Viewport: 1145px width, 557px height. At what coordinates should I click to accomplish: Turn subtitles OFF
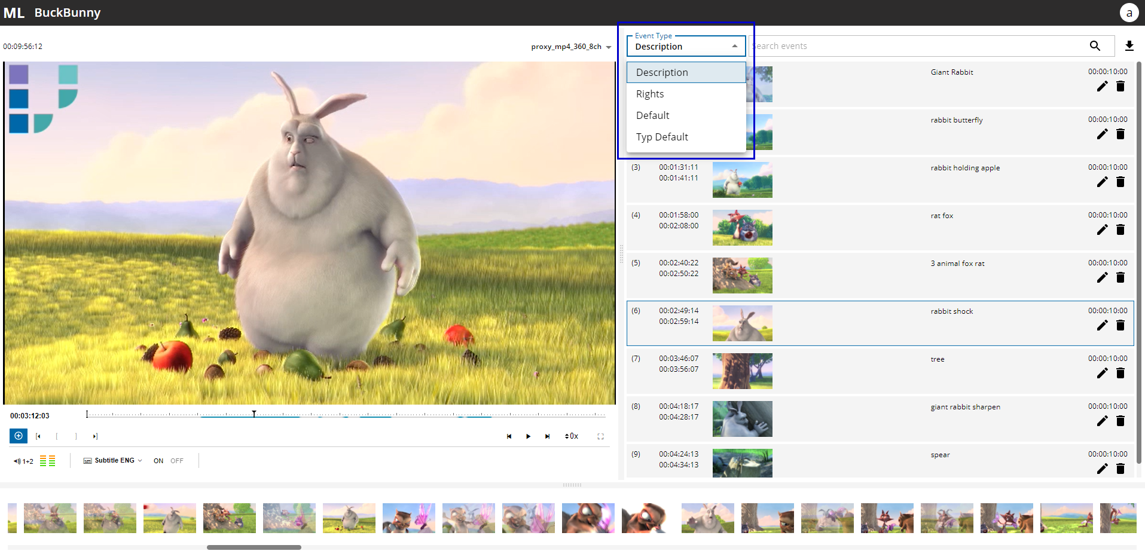[x=177, y=461]
